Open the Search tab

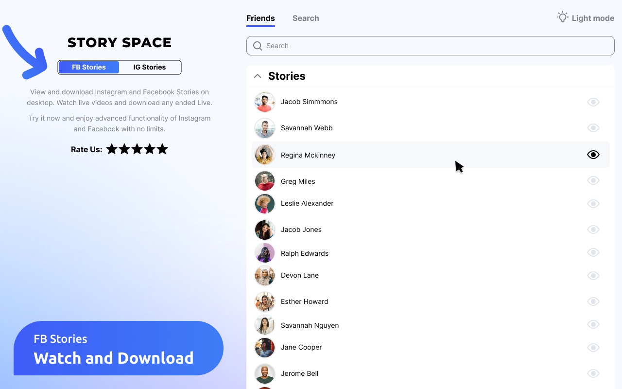pyautogui.click(x=306, y=18)
